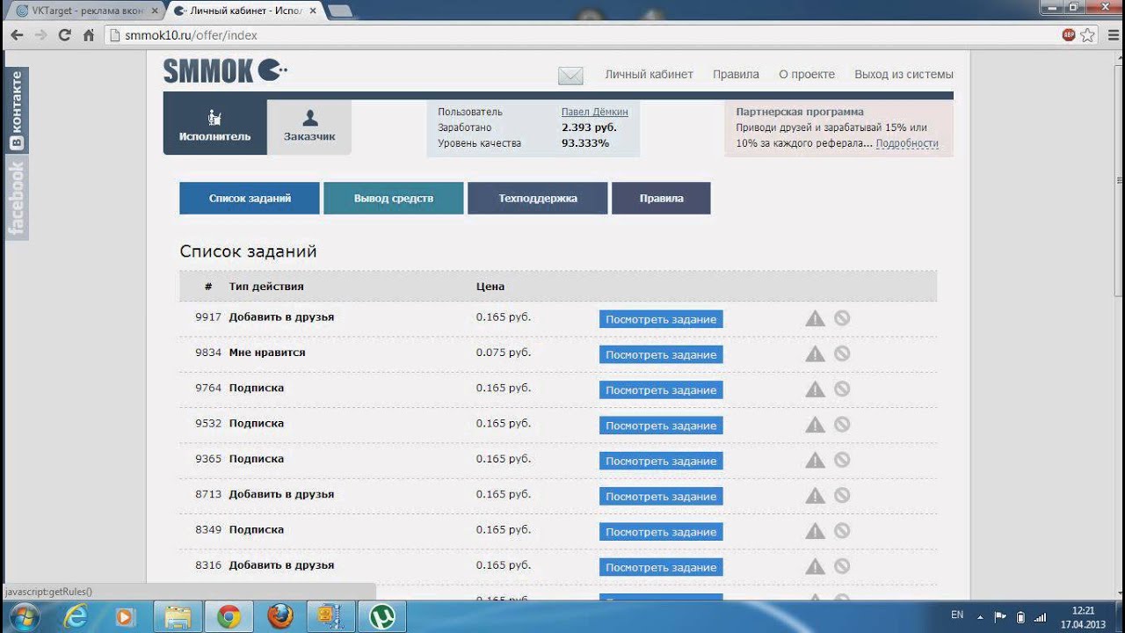Switch to the Исполнитель role tab
Image resolution: width=1125 pixels, height=633 pixels.
[214, 127]
